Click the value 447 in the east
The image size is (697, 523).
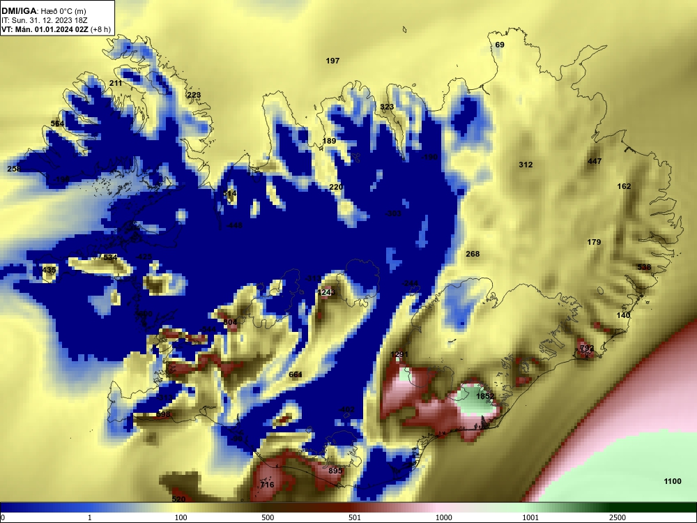click(595, 161)
